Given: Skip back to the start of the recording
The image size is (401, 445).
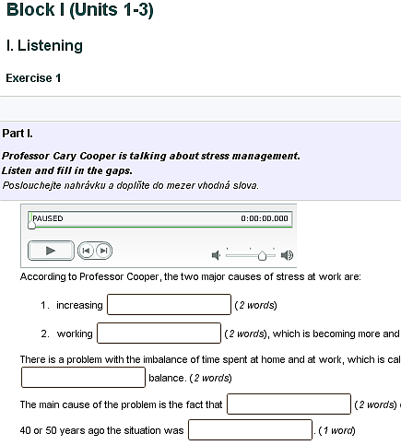Looking at the screenshot, I should (x=87, y=251).
